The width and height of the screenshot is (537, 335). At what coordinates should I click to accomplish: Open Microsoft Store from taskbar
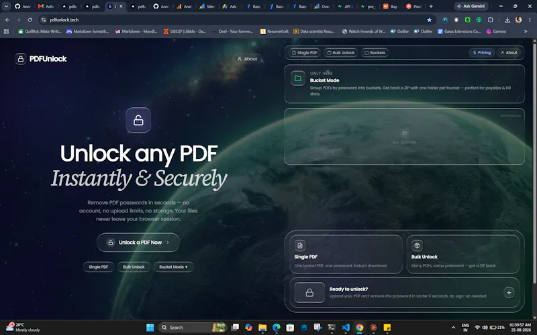click(290, 328)
